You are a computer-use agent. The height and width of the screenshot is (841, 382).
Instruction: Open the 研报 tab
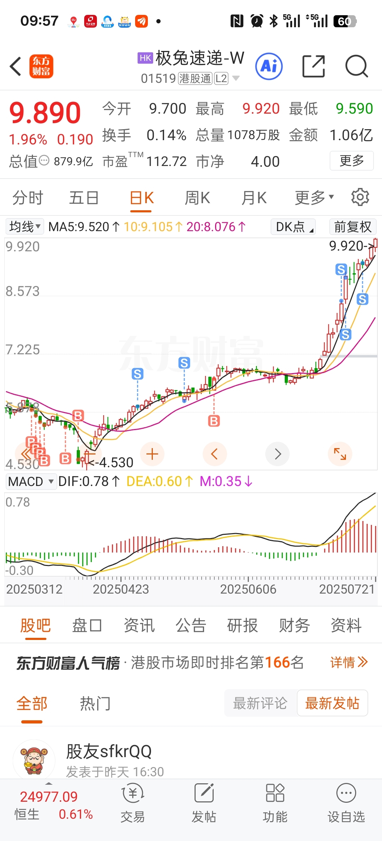[x=242, y=625]
